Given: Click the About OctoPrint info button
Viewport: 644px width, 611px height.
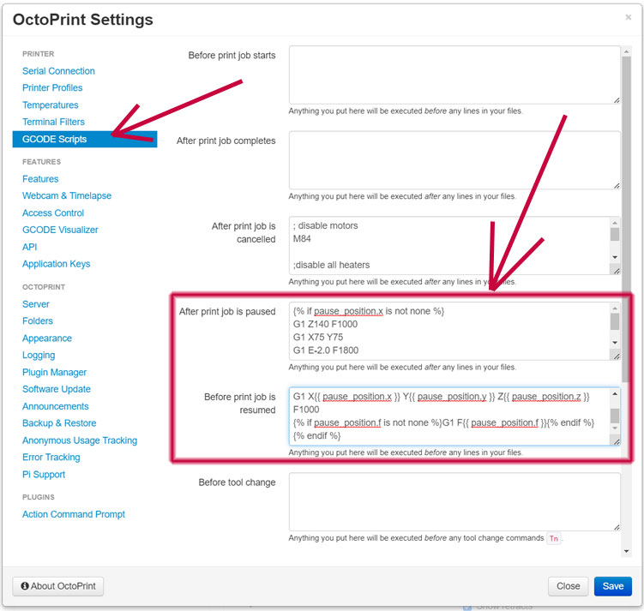Looking at the screenshot, I should click(x=58, y=586).
